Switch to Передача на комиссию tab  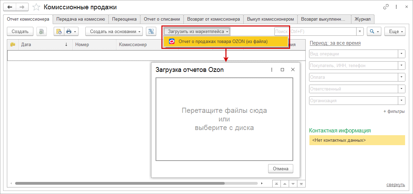(81, 19)
